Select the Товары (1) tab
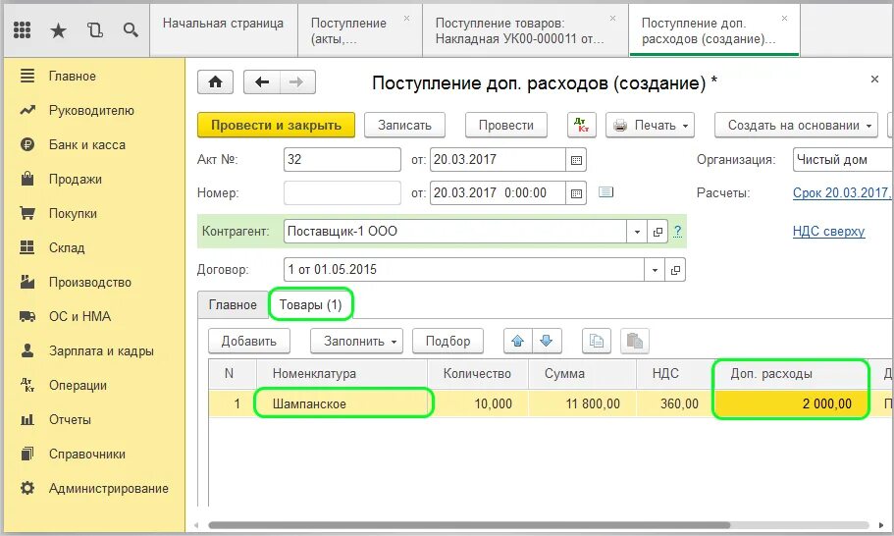Viewport: 894px width, 536px height. [x=311, y=305]
